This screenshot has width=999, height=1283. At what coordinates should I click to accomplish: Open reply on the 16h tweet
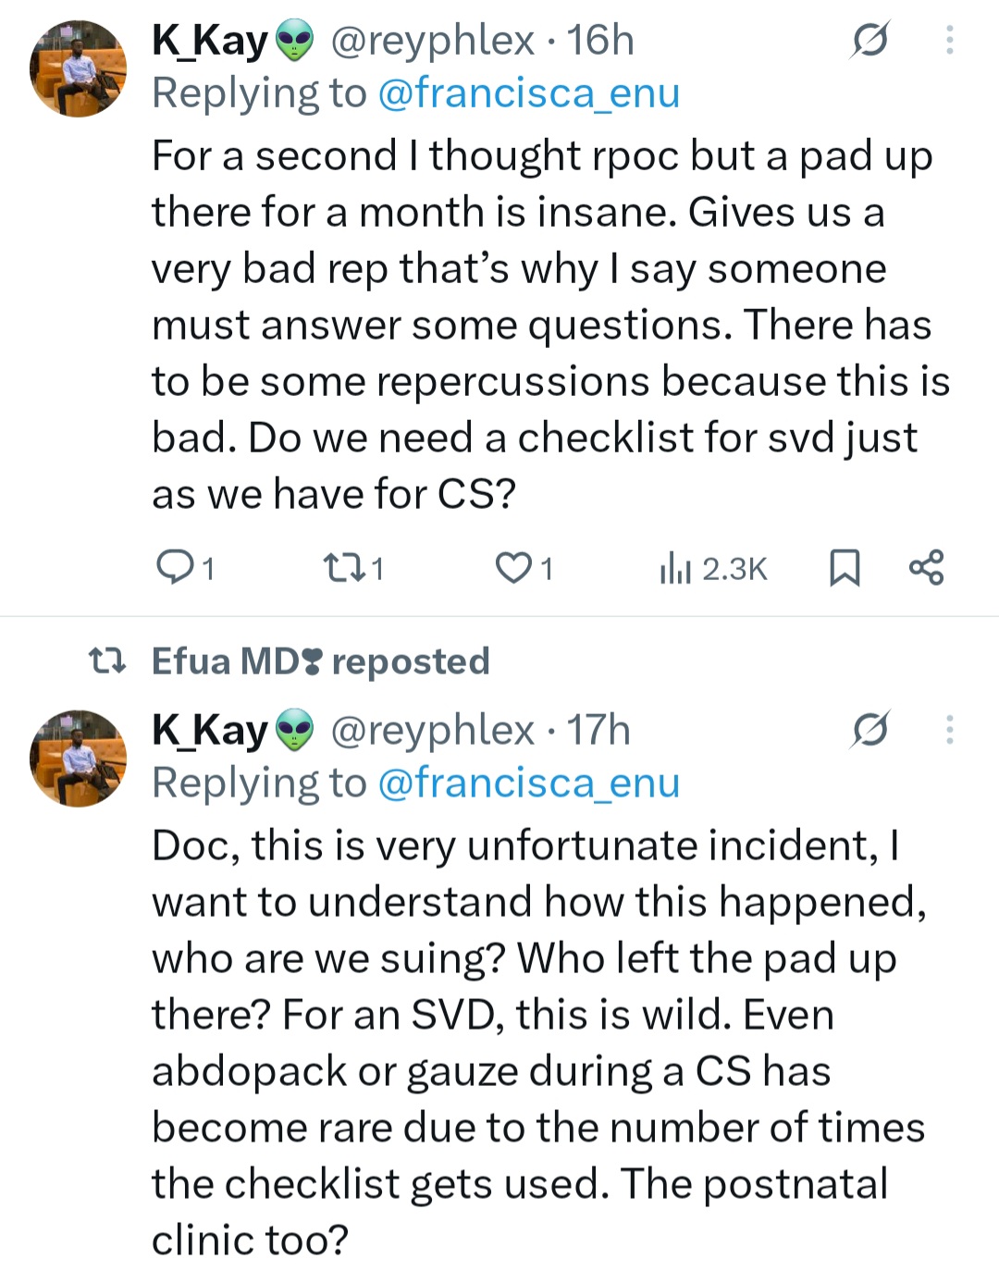point(185,567)
